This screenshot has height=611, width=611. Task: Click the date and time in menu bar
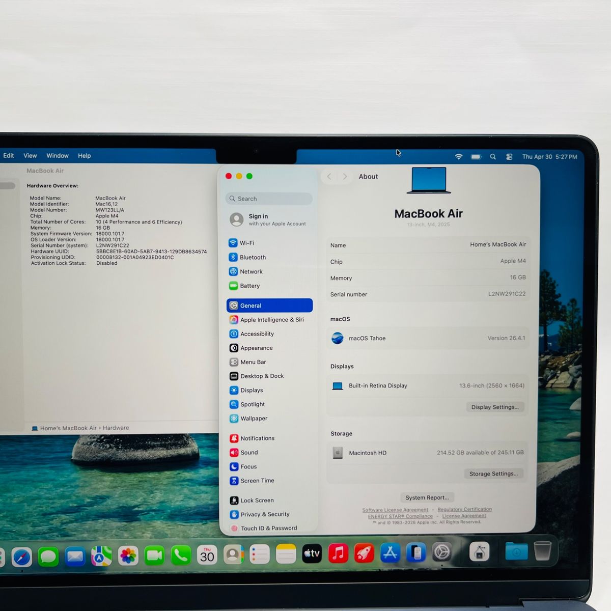click(549, 157)
